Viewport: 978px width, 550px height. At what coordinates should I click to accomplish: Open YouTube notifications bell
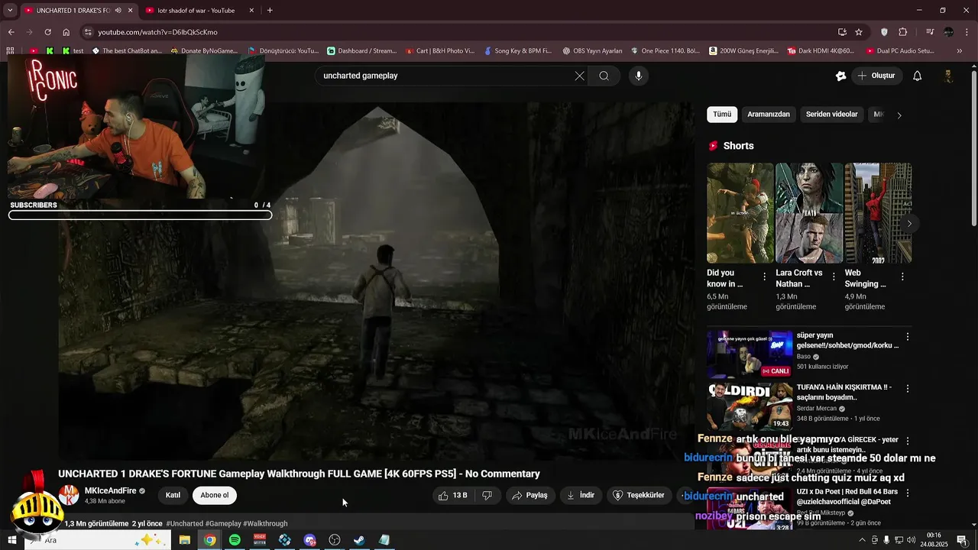[918, 76]
